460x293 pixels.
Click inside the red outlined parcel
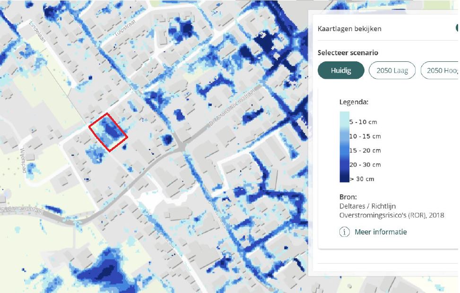point(108,132)
